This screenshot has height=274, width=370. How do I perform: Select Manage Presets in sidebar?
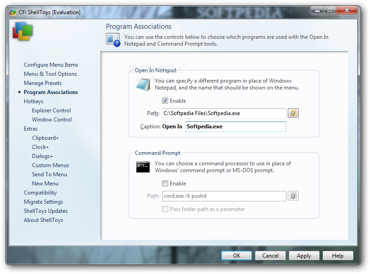pos(43,83)
